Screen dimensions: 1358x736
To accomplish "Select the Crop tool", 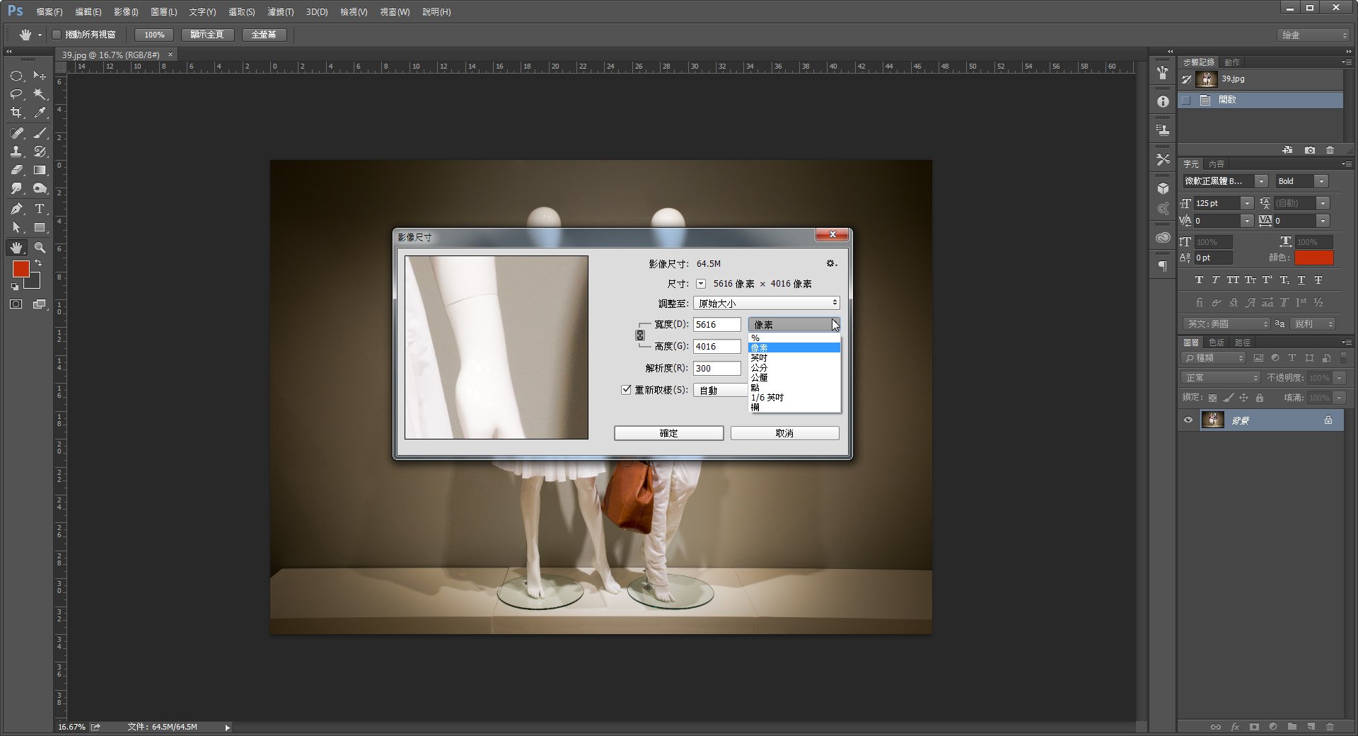I will (x=16, y=113).
